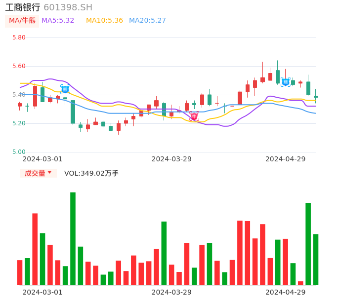Screen dimensions: 339x299
Task: Click the pink bear marker after 2024-03-29
Action: coord(194,116)
